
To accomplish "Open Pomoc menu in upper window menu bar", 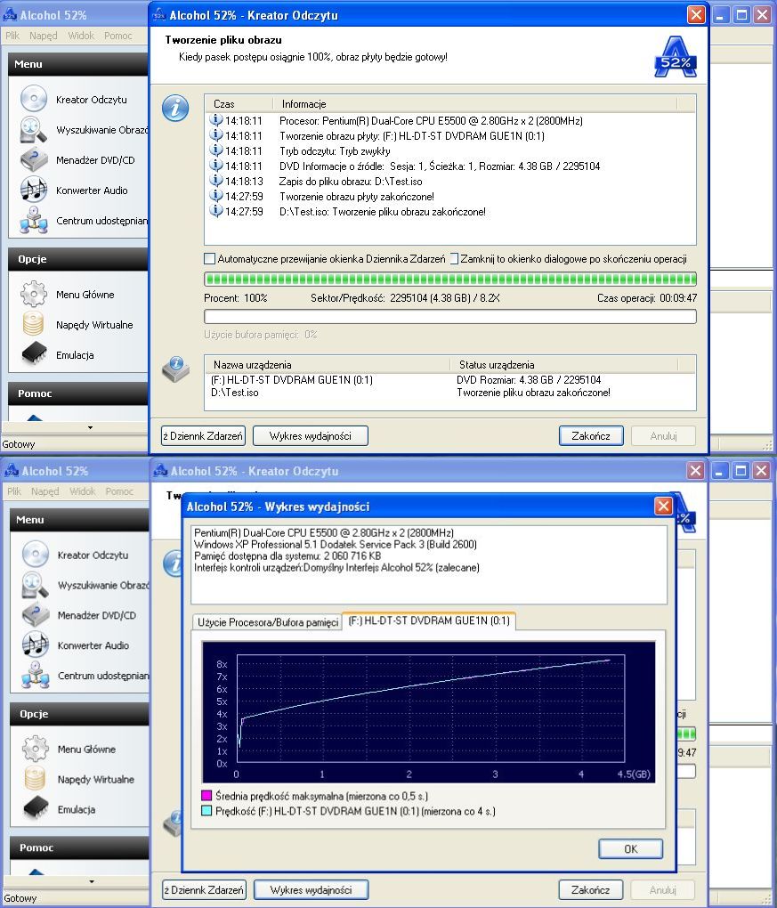I will pyautogui.click(x=118, y=36).
